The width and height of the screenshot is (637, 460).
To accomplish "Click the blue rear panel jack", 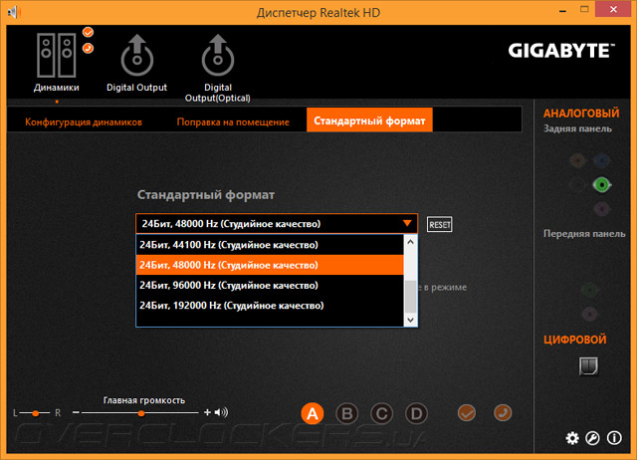I will (x=601, y=161).
